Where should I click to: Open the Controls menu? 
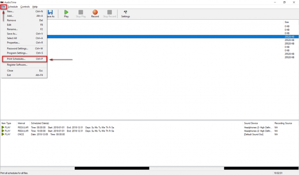[25, 7]
